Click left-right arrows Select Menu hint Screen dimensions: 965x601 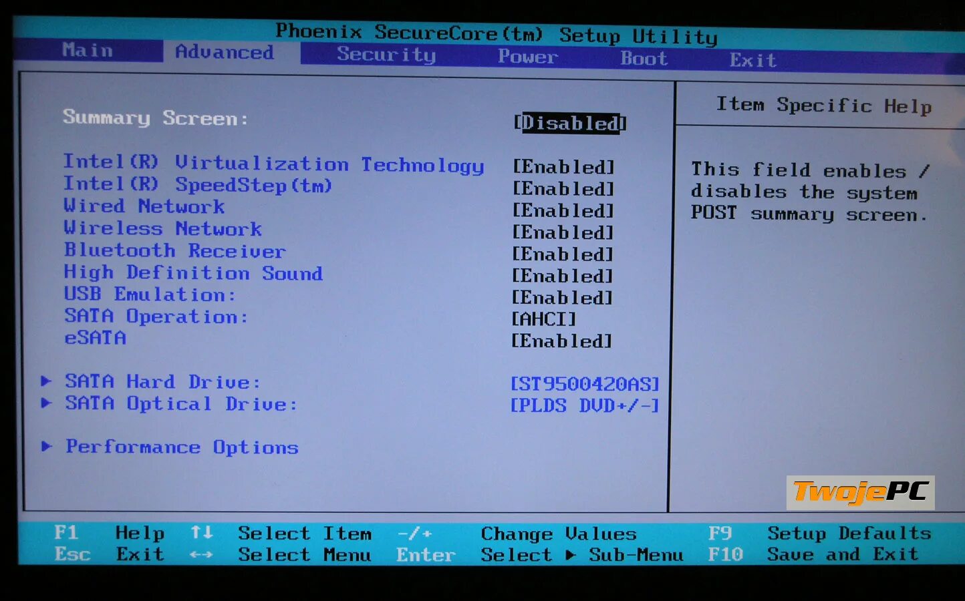pyautogui.click(x=281, y=555)
